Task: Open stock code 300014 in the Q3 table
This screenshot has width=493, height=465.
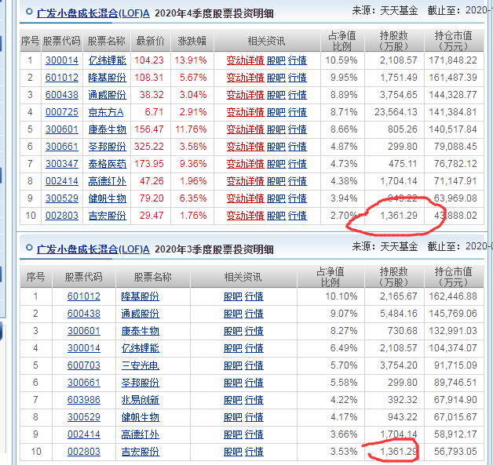Action: click(x=84, y=348)
